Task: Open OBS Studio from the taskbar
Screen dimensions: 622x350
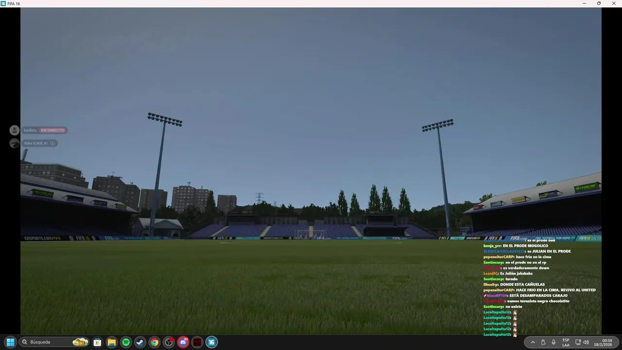Action: point(169,342)
